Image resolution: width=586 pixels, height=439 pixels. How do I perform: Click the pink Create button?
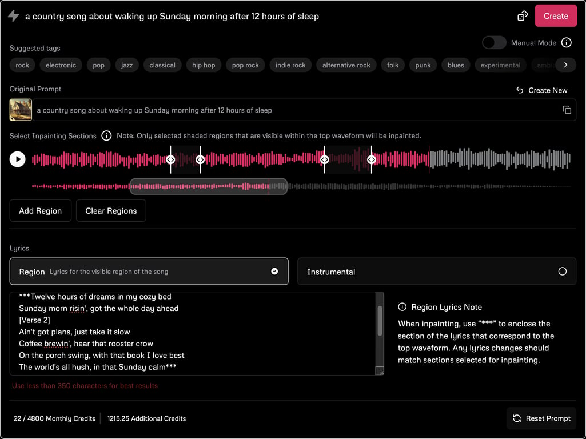click(x=556, y=16)
